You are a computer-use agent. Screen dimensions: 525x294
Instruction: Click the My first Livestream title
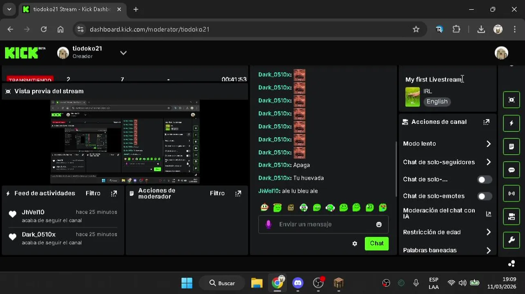click(433, 80)
